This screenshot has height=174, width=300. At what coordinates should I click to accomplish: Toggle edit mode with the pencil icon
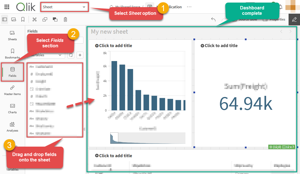pyautogui.click(x=294, y=19)
